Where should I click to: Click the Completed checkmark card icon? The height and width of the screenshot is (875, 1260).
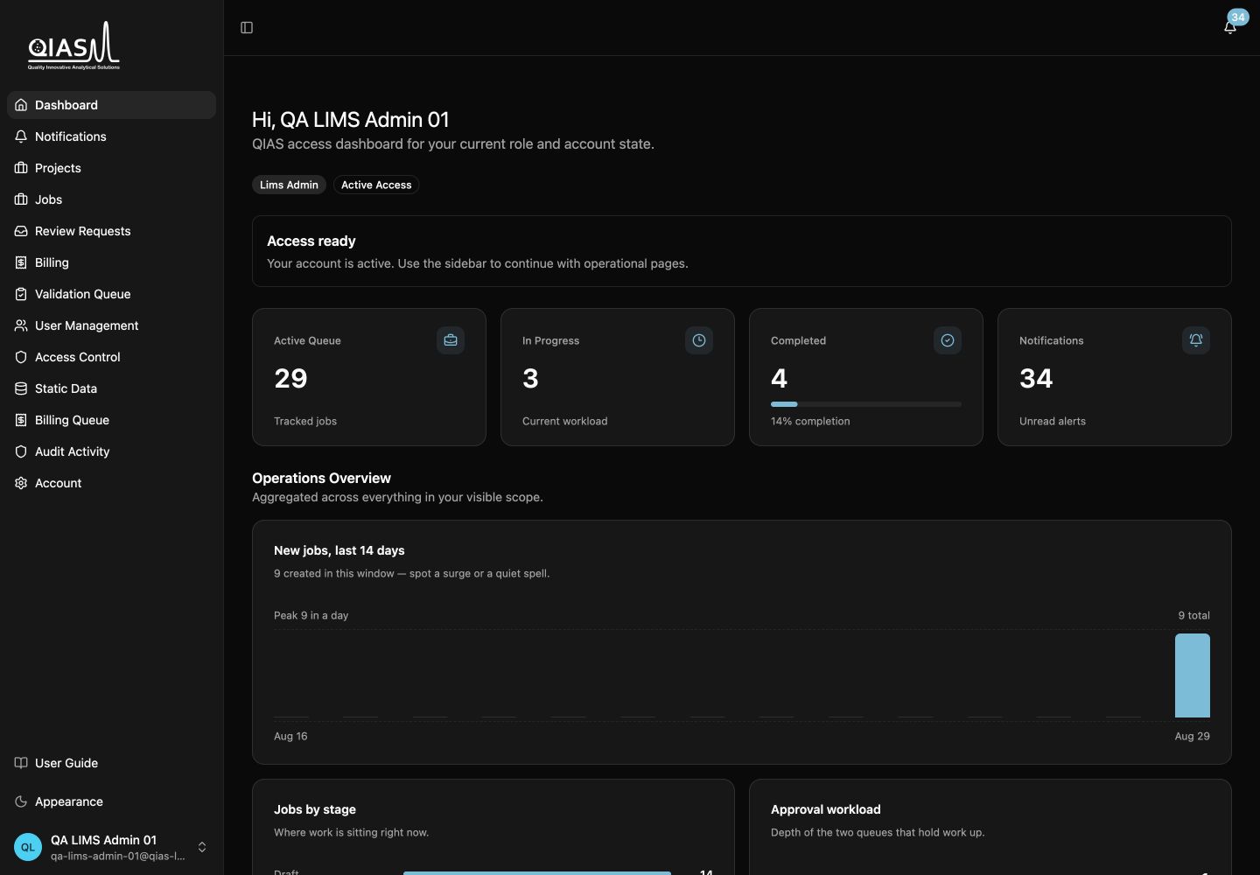(x=948, y=340)
